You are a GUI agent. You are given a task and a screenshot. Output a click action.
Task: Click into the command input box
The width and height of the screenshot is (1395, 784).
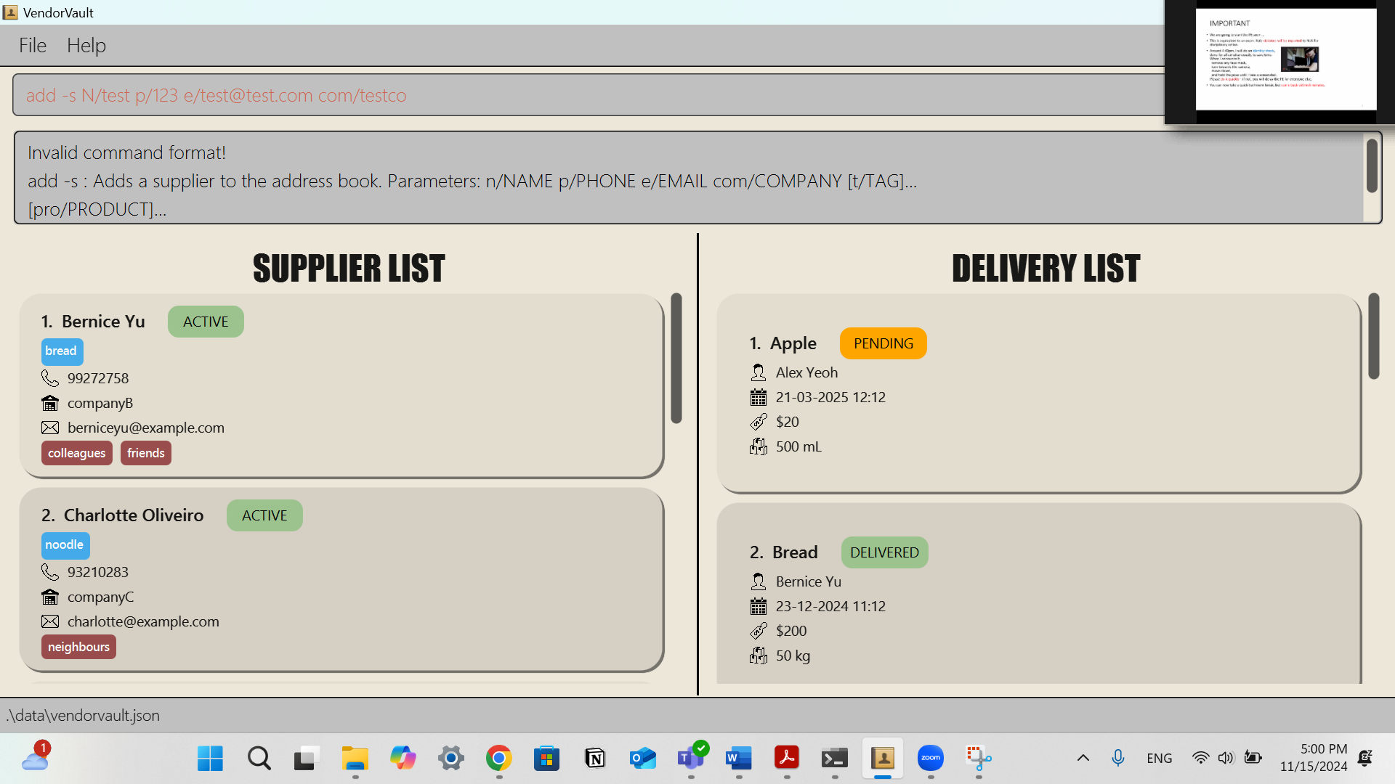[581, 95]
